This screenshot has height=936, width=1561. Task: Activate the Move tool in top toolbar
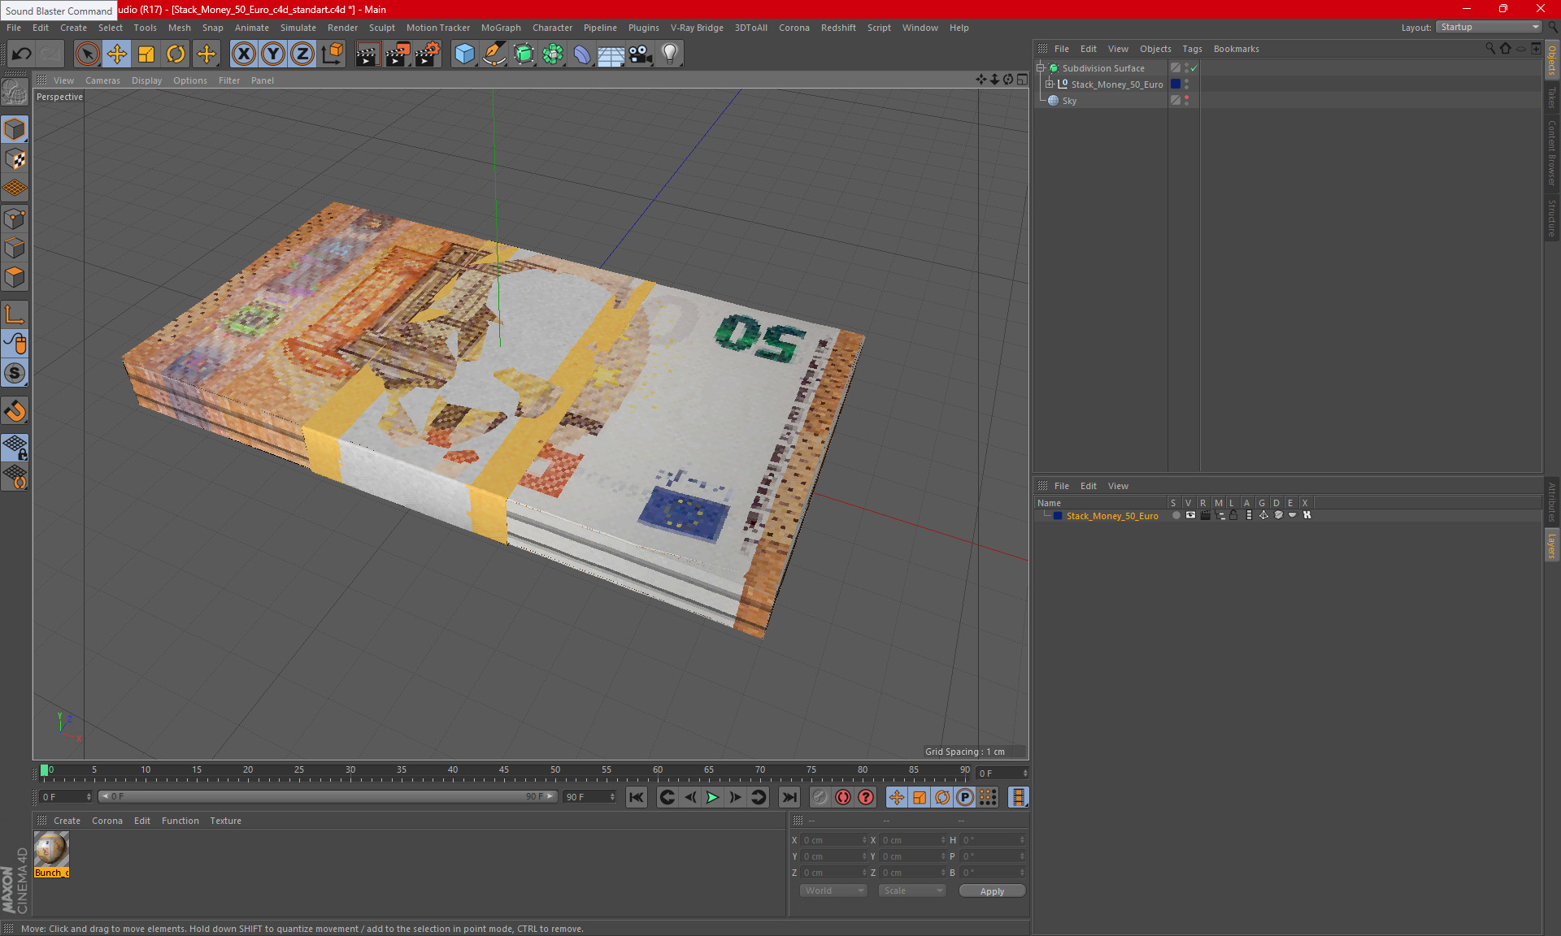coord(117,54)
